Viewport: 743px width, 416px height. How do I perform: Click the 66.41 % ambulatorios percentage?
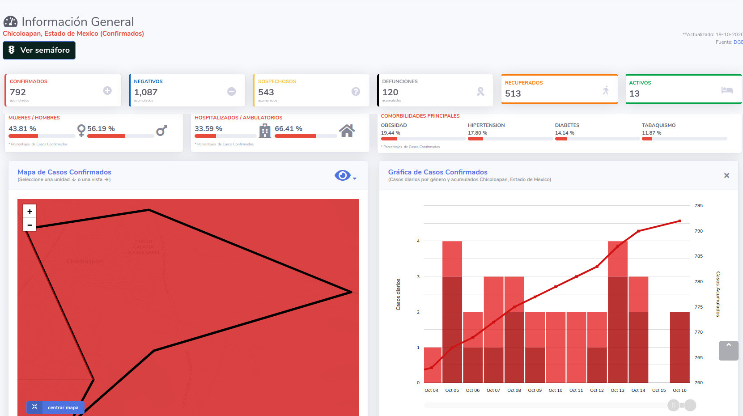289,128
